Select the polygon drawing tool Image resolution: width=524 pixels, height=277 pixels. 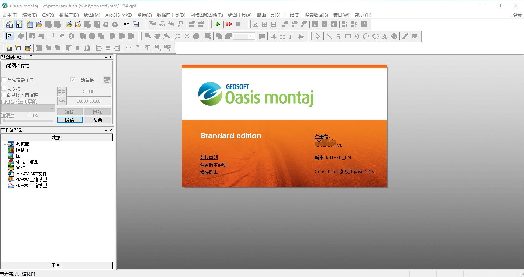pyautogui.click(x=357, y=36)
